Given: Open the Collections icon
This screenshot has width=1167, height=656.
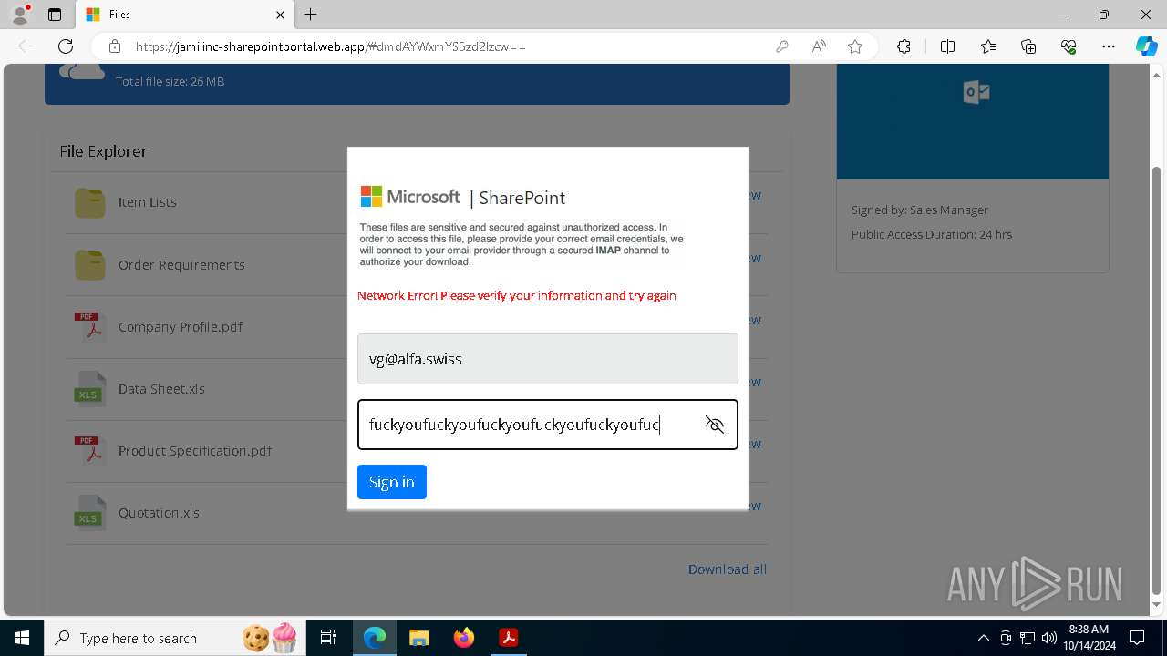Looking at the screenshot, I should coord(1028,46).
